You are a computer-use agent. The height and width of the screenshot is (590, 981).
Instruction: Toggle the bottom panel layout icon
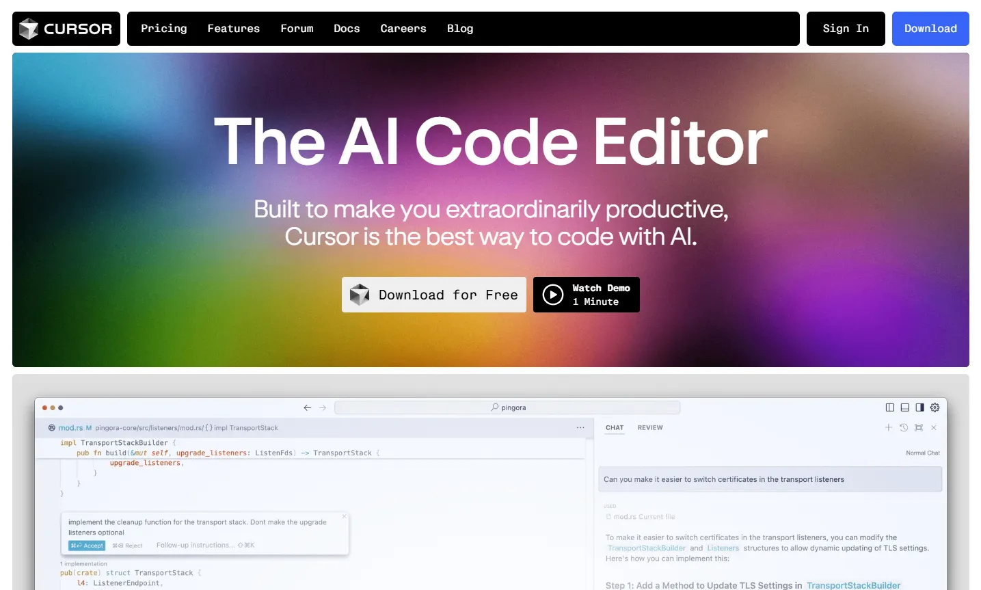[904, 407]
